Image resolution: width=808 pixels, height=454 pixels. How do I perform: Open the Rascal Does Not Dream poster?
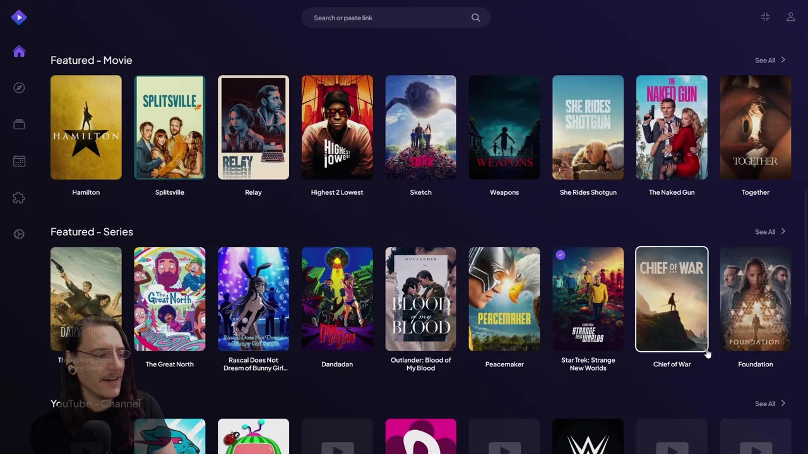(253, 299)
